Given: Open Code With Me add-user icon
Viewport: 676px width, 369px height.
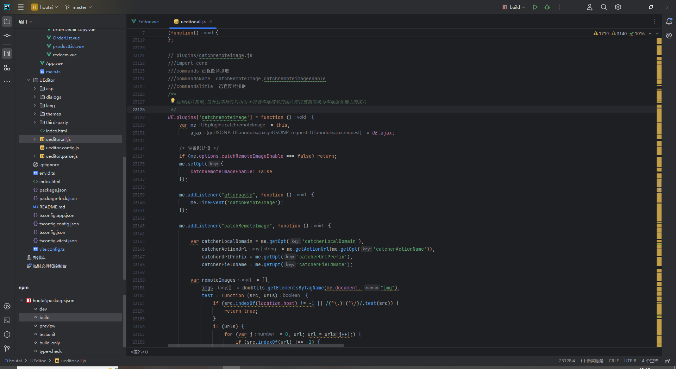Looking at the screenshot, I should [x=590, y=7].
